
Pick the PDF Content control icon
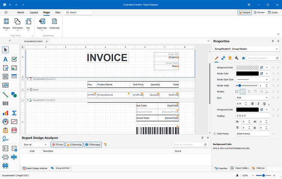click(14, 130)
